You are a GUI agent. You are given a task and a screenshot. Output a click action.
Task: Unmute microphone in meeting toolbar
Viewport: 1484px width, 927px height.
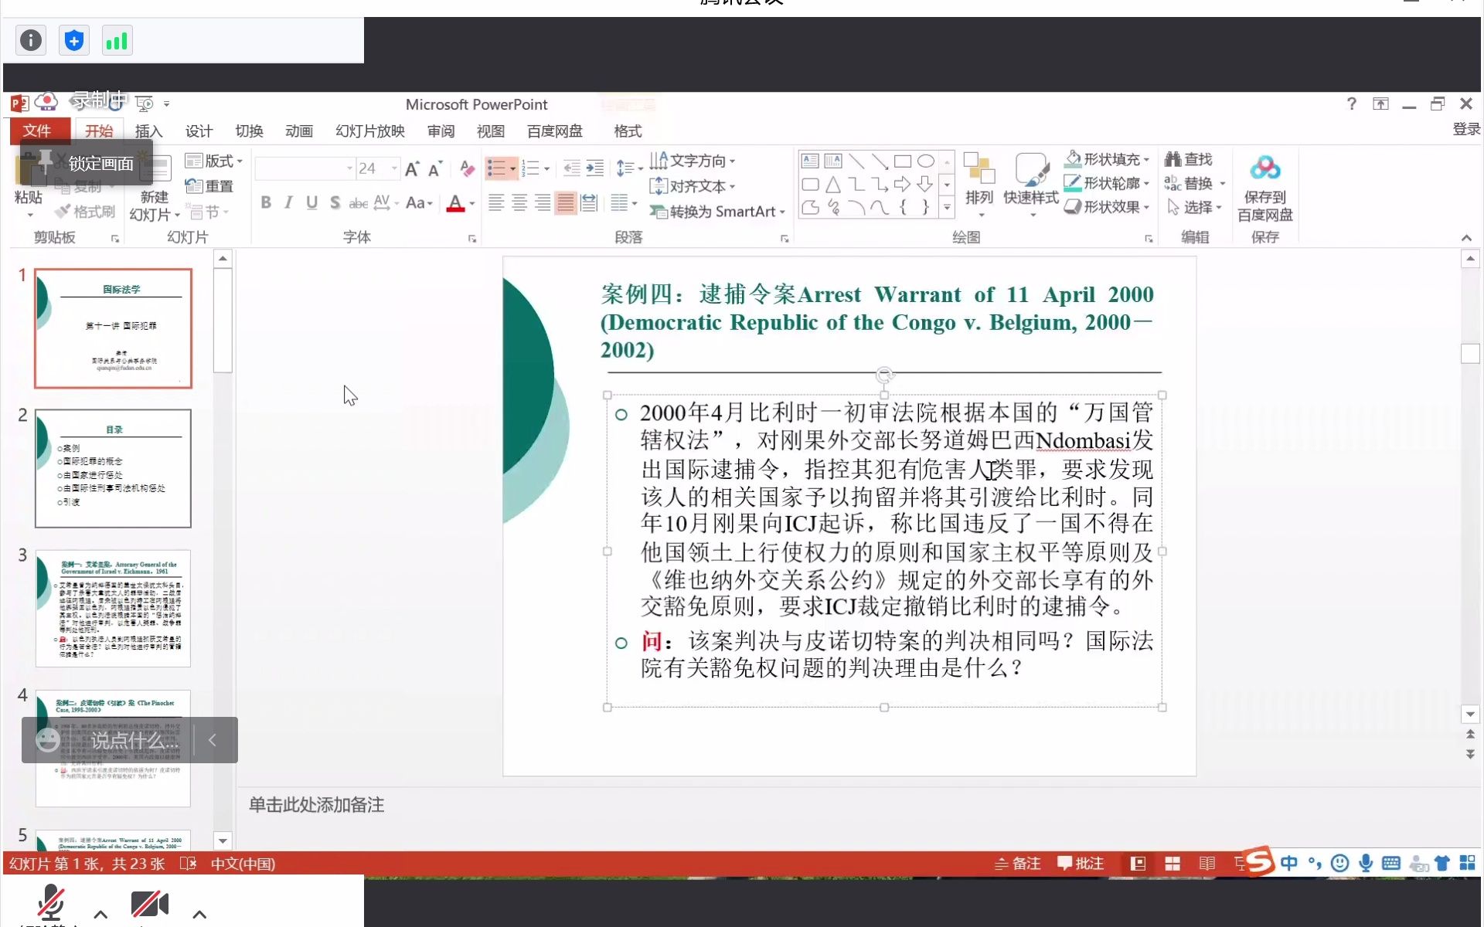coord(51,902)
